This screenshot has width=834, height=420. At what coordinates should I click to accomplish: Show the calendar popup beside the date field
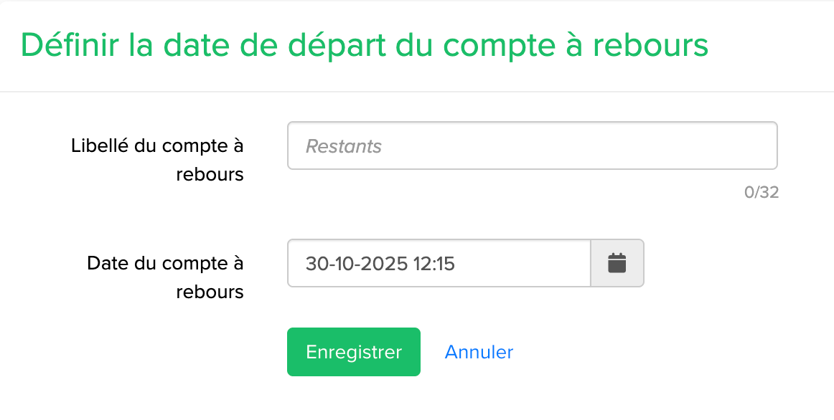tap(617, 263)
